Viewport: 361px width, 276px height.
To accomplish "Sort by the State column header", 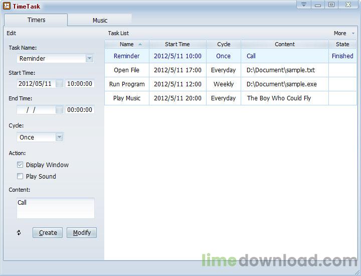I will [x=342, y=44].
